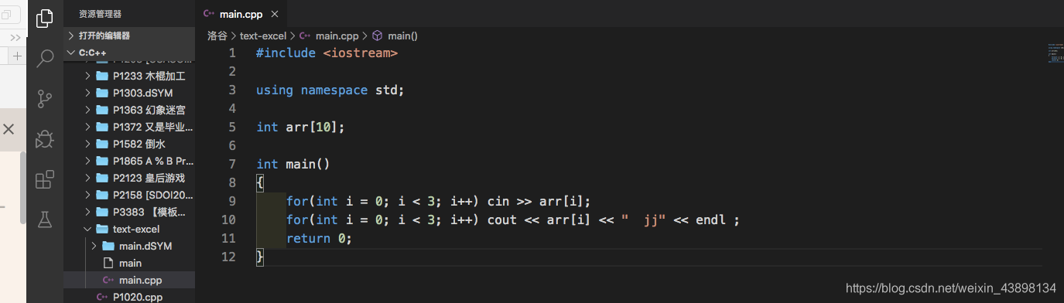Collapse the C:C++ workspace section
Viewport: 1064px width, 303px height.
(x=129, y=53)
